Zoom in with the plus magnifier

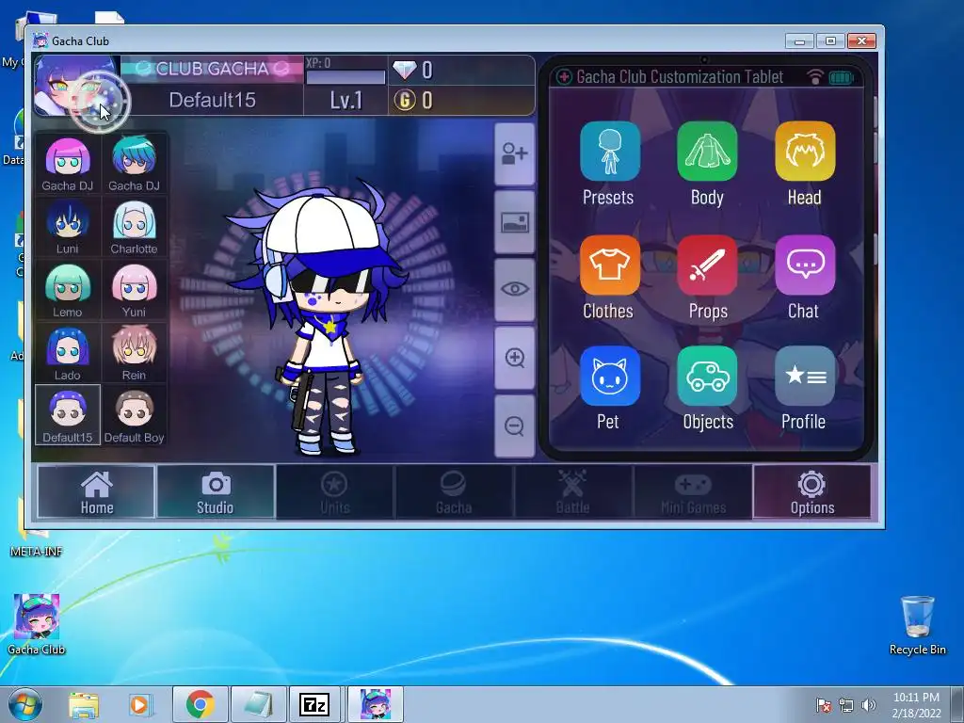[515, 358]
